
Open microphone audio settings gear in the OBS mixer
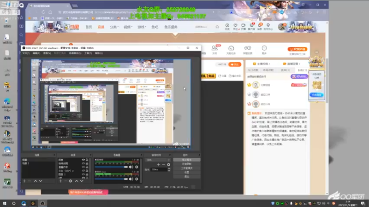[137, 179]
